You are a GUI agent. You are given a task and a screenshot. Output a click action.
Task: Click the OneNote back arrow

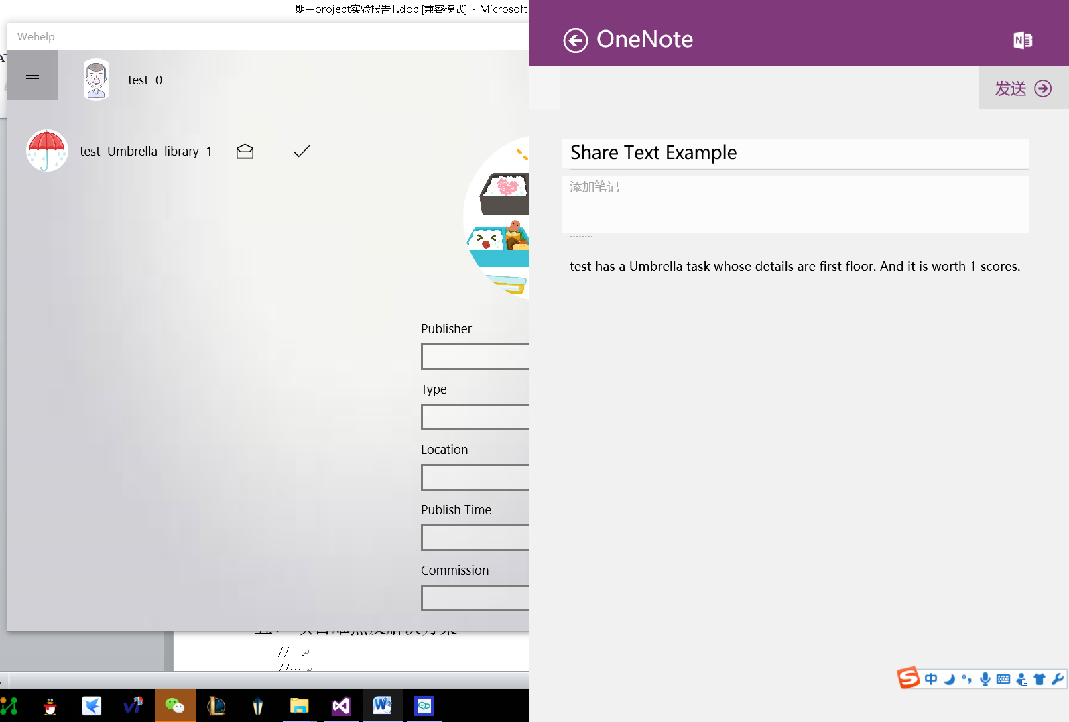pos(575,40)
